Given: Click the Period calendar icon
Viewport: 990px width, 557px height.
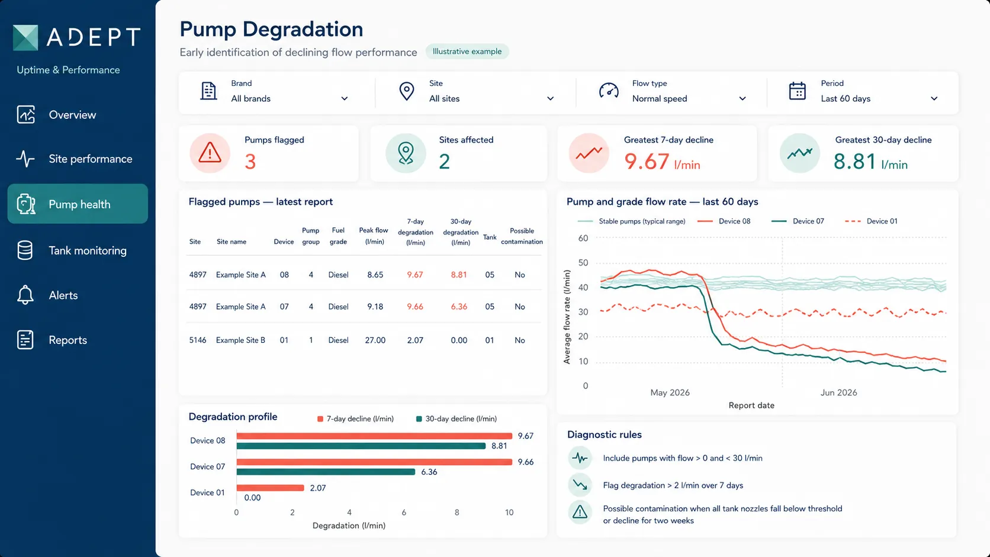Looking at the screenshot, I should pyautogui.click(x=798, y=91).
